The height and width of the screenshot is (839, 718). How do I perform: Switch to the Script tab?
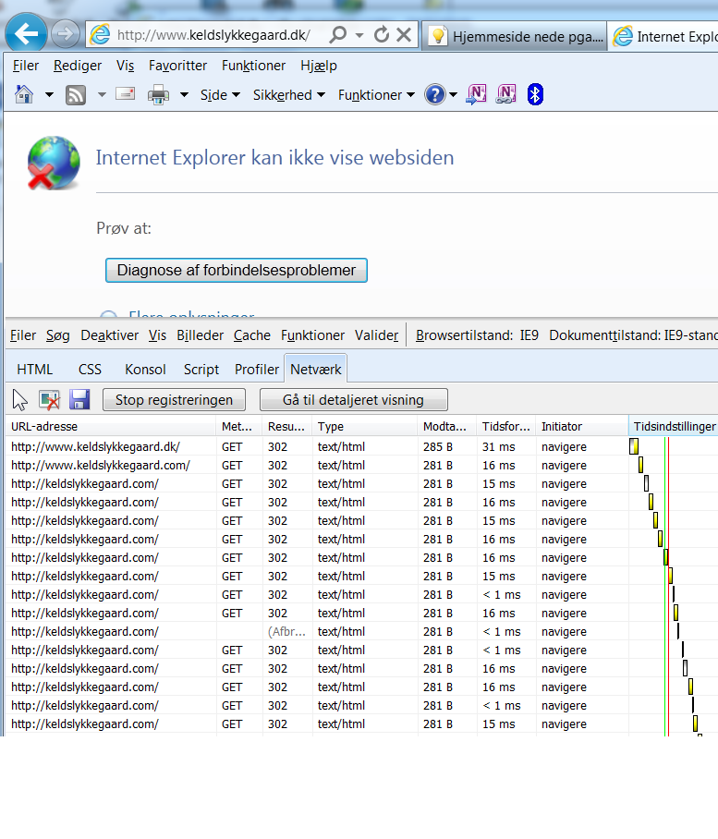(201, 370)
